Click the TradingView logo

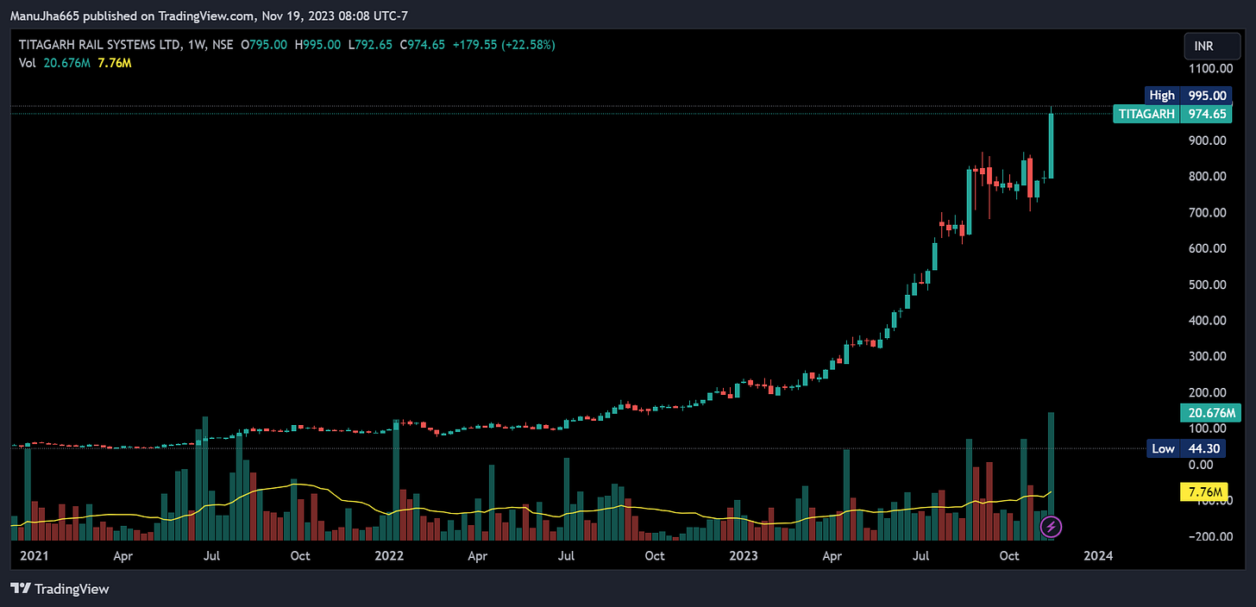point(60,589)
